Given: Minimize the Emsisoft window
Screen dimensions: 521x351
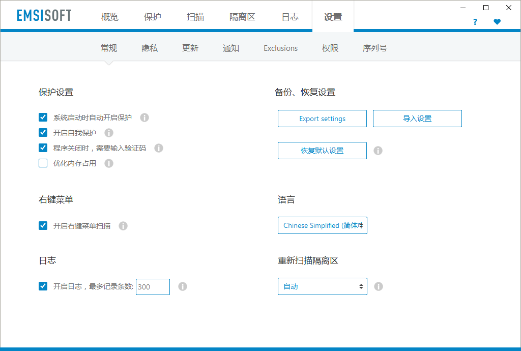Looking at the screenshot, I should pyautogui.click(x=463, y=8).
